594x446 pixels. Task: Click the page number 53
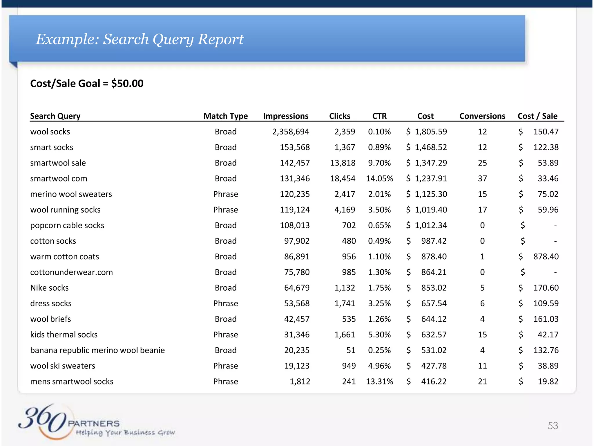pyautogui.click(x=553, y=425)
